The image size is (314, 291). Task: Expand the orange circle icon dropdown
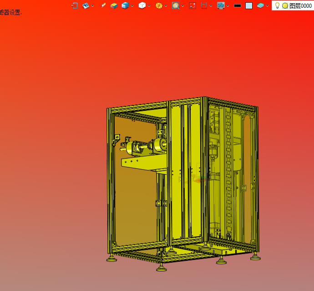[x=166, y=6]
